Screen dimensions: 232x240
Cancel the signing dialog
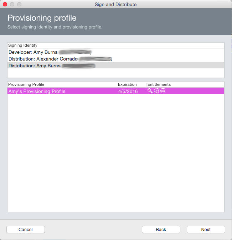[26, 229]
